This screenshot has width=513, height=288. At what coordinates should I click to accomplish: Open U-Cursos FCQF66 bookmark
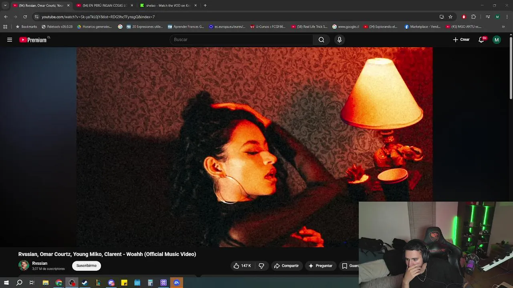(x=268, y=27)
